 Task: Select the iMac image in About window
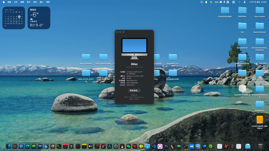134,48
